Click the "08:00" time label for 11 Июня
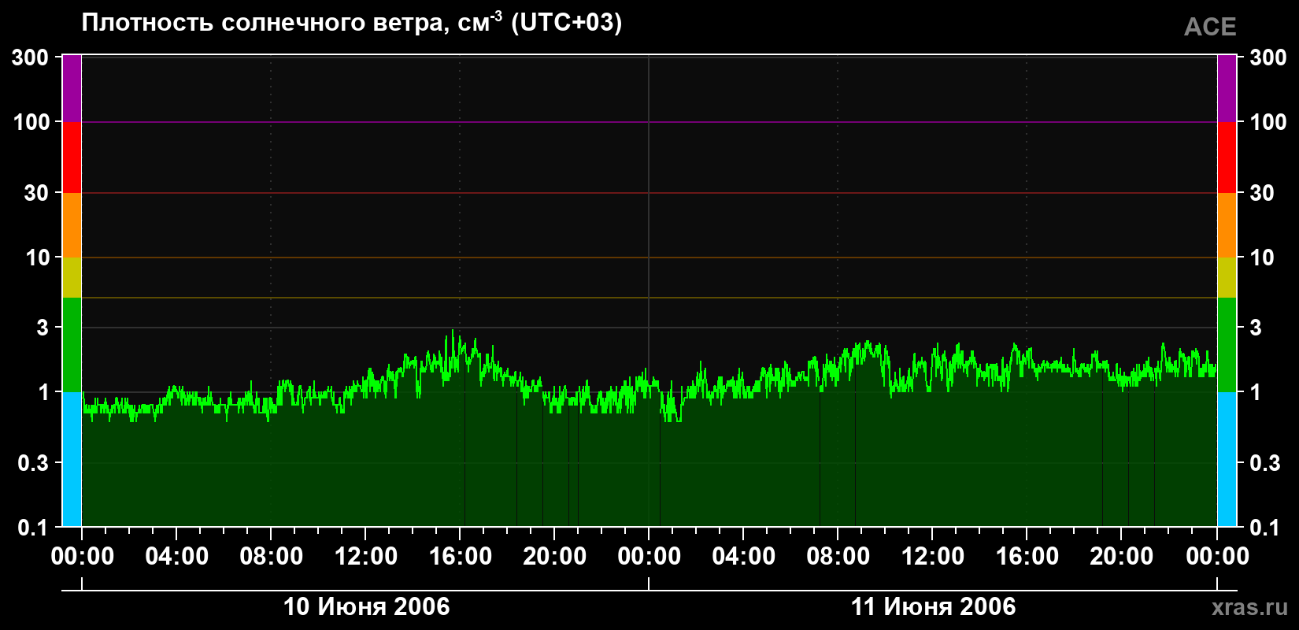Viewport: 1299px width, 630px height. pos(838,557)
